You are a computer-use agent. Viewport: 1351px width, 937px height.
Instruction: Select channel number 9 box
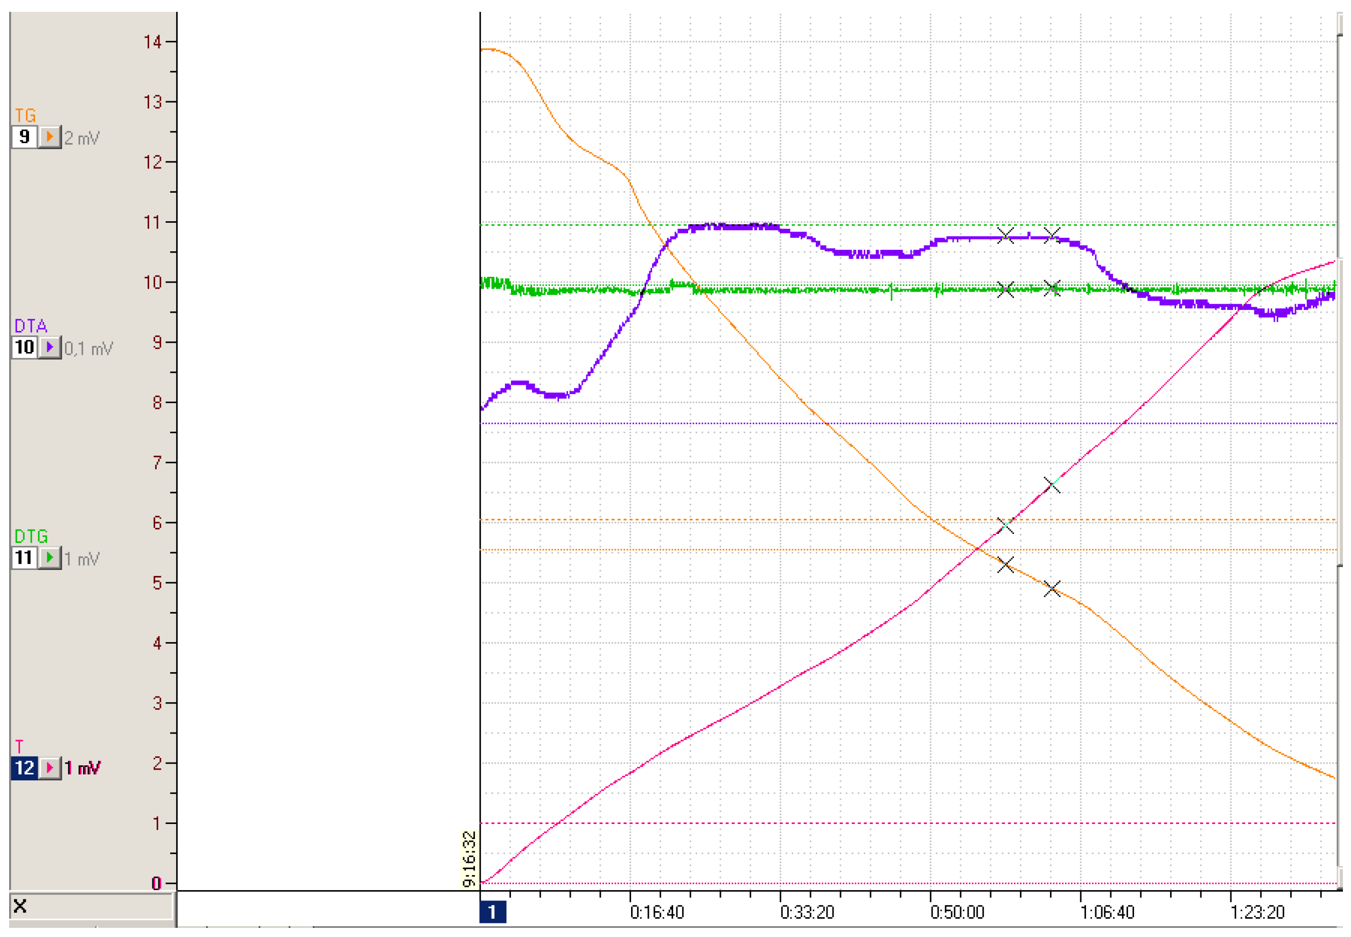[x=24, y=137]
